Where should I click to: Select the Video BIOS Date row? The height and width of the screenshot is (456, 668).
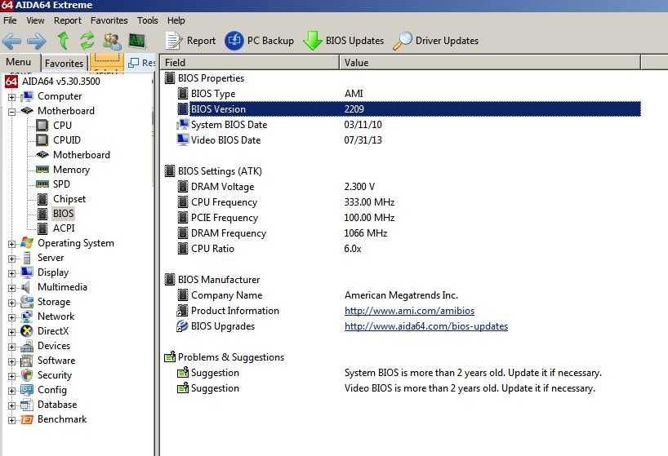[408, 140]
